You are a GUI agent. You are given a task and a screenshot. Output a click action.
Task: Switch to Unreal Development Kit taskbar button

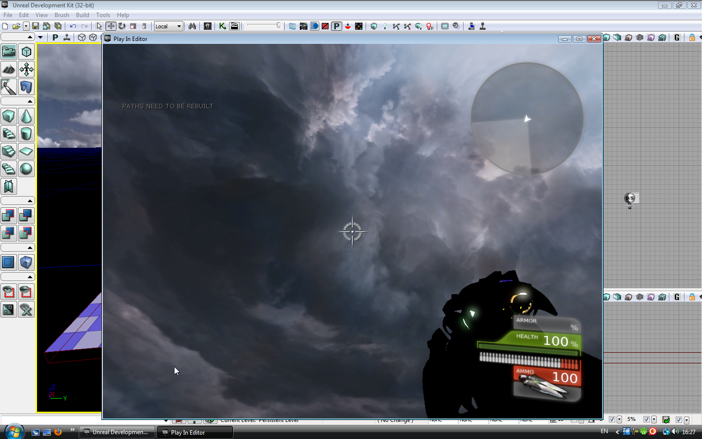point(117,432)
